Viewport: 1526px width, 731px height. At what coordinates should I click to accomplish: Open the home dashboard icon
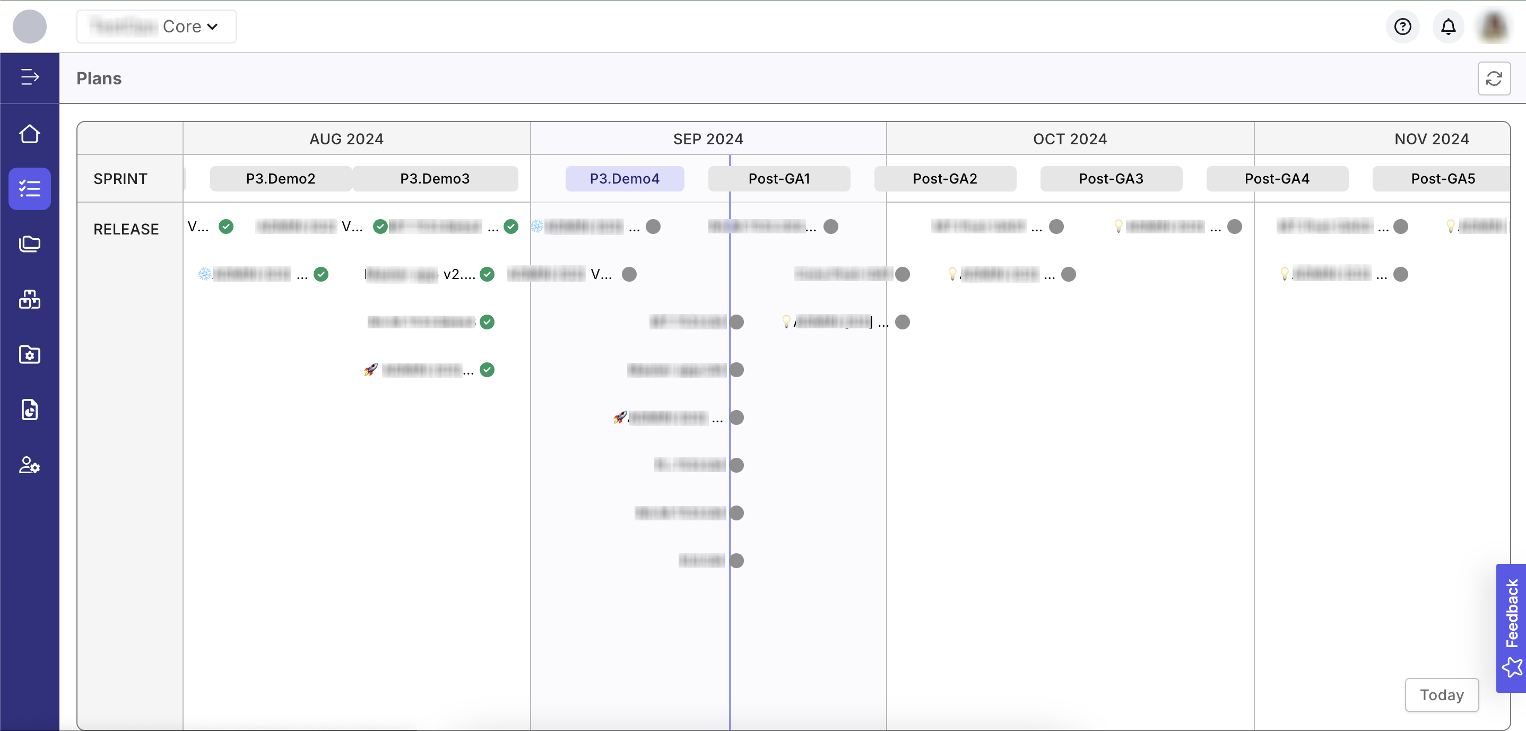coord(29,133)
